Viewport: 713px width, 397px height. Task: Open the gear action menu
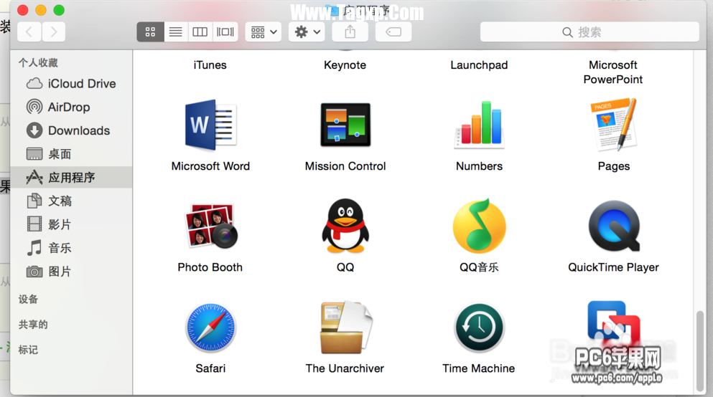(x=307, y=32)
